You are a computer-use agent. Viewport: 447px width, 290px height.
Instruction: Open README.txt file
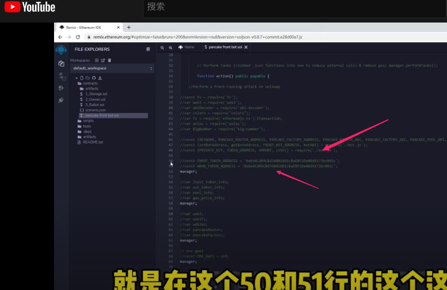coord(91,142)
